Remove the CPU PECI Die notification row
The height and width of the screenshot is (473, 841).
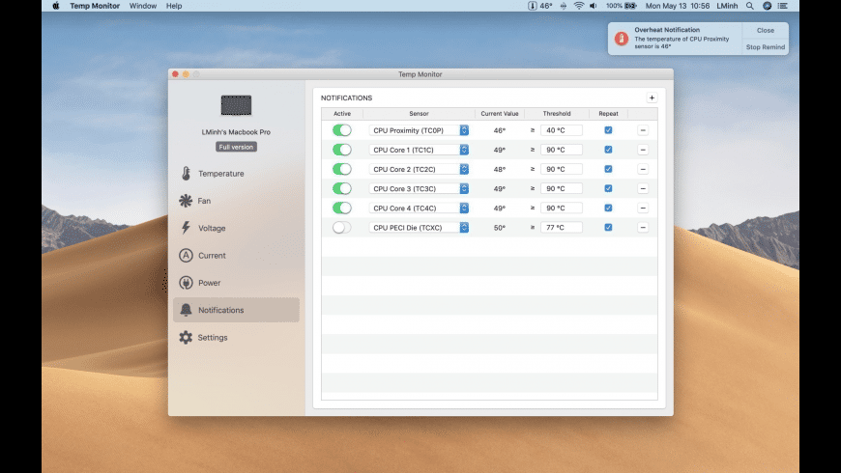click(x=643, y=228)
